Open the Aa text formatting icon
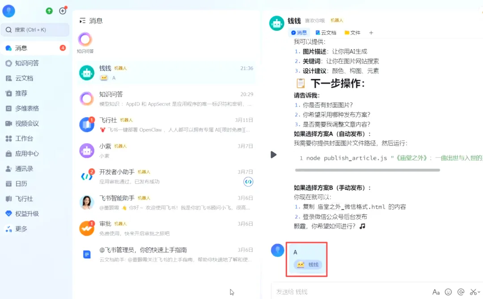The width and height of the screenshot is (483, 299). click(x=436, y=292)
